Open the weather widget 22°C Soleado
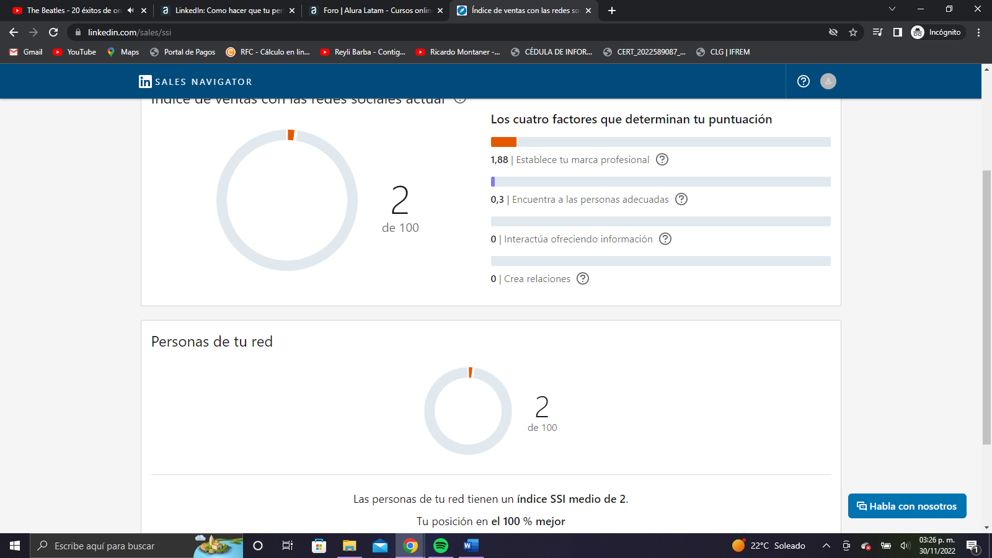 pos(769,546)
